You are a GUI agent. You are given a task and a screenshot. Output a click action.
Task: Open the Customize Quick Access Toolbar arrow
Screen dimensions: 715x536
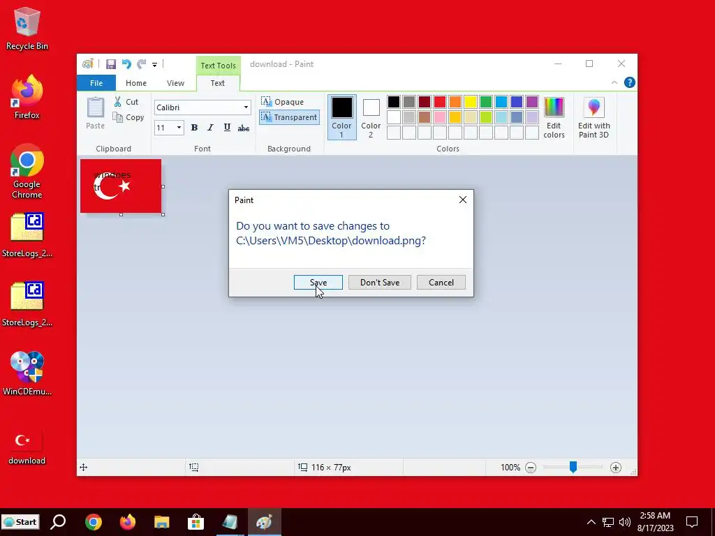(154, 65)
